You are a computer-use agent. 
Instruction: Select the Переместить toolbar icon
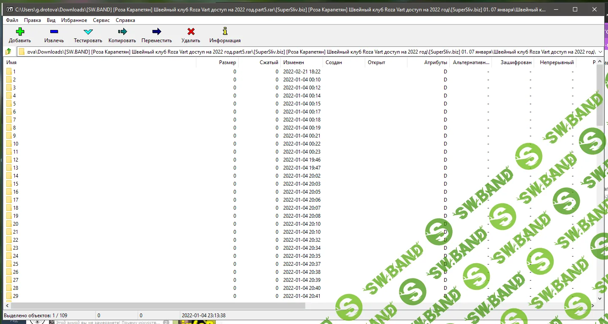[x=157, y=32]
